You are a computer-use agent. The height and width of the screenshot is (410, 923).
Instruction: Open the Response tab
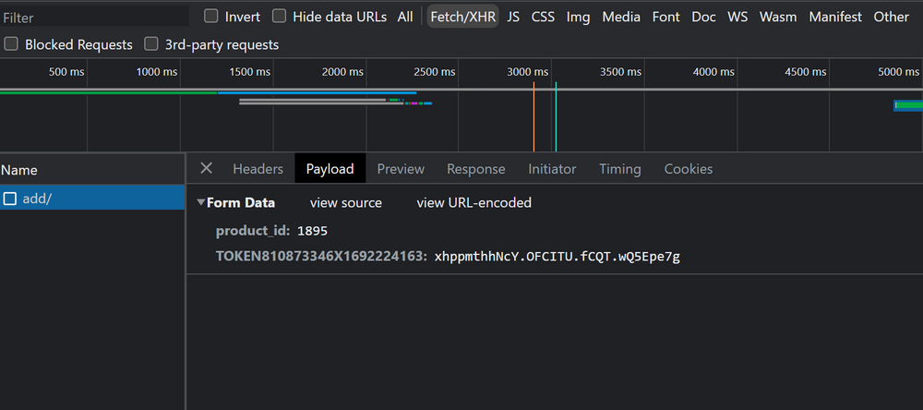tap(475, 169)
